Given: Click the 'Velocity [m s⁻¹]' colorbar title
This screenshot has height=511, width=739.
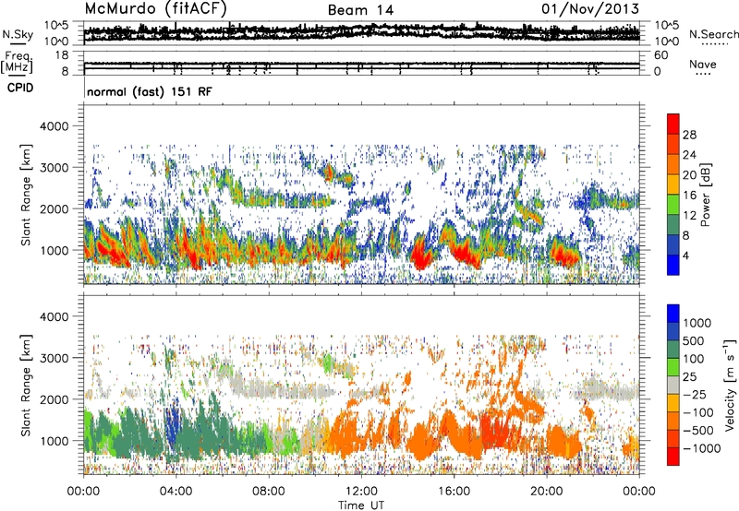Looking at the screenshot, I should coord(730,385).
